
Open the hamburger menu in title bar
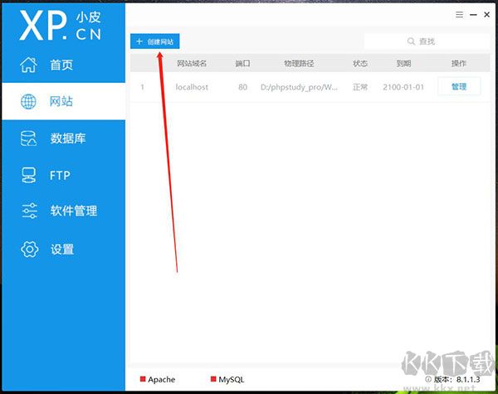coord(459,15)
